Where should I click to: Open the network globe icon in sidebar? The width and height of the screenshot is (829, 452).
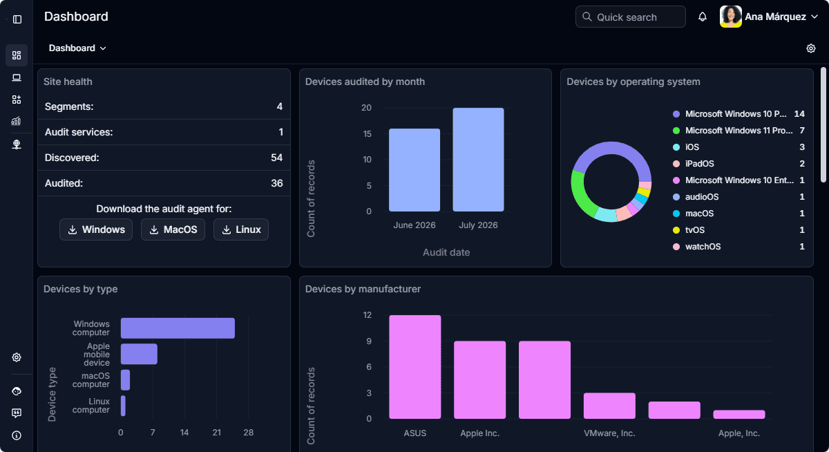[17, 144]
